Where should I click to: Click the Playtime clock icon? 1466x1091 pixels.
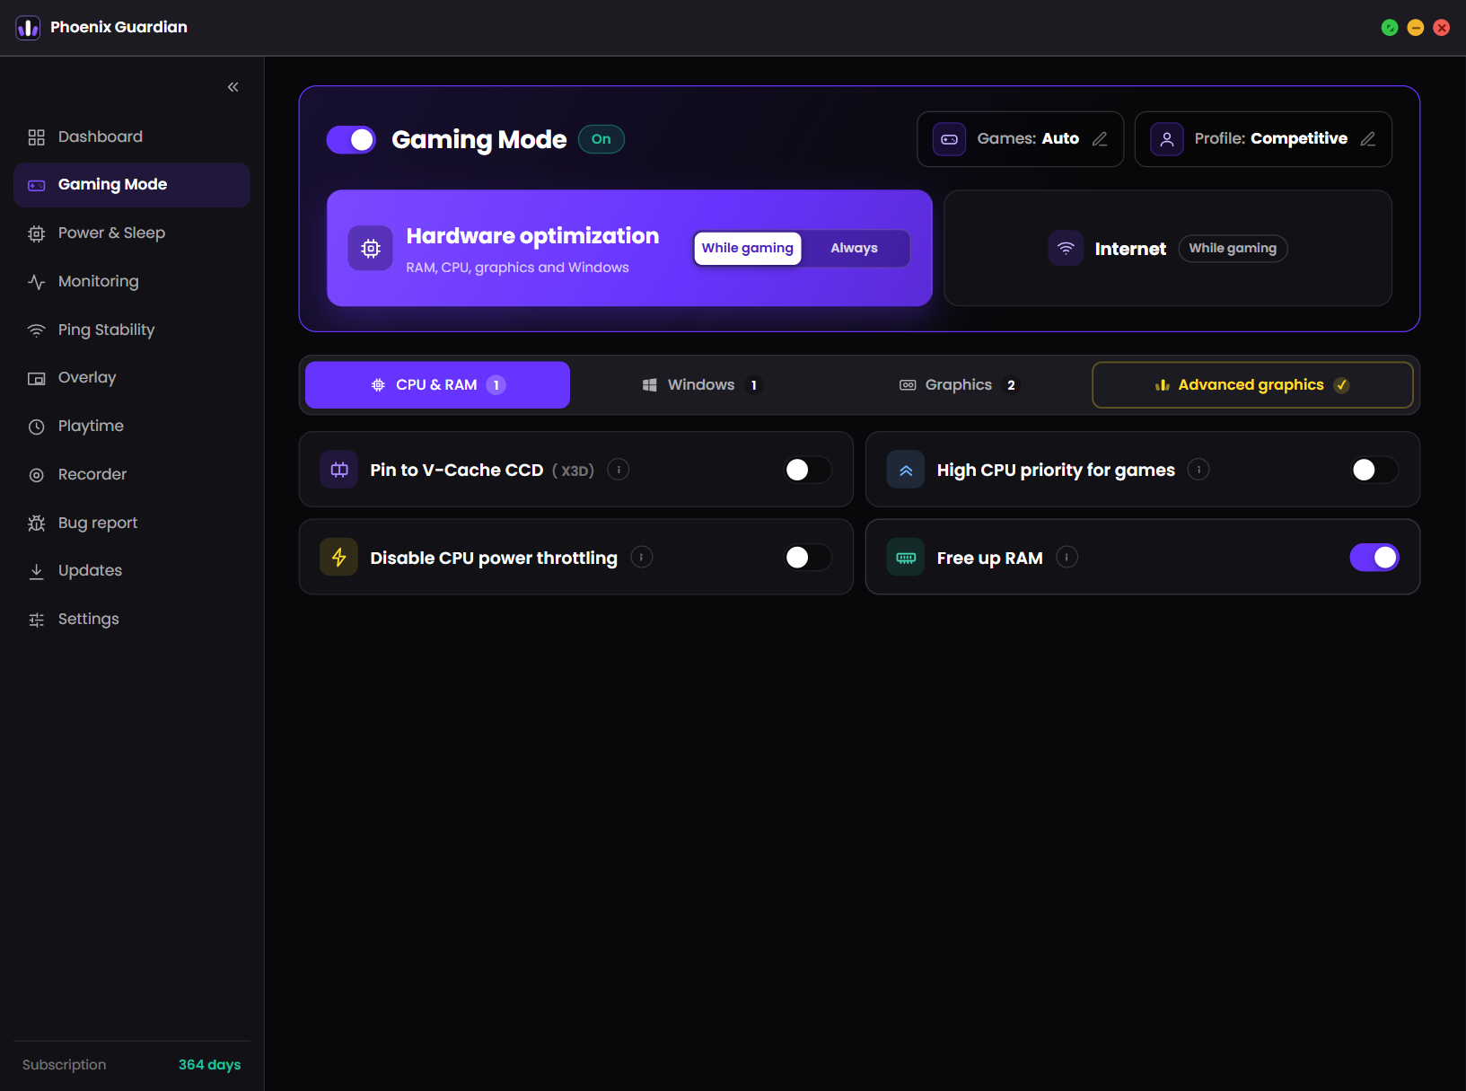(37, 427)
